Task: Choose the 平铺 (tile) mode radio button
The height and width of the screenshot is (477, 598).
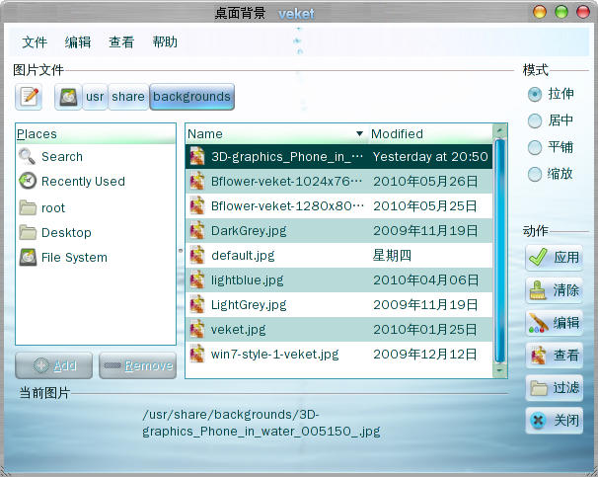Action: 535,148
